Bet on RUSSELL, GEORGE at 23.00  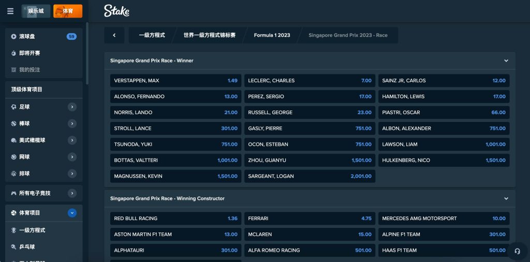310,113
